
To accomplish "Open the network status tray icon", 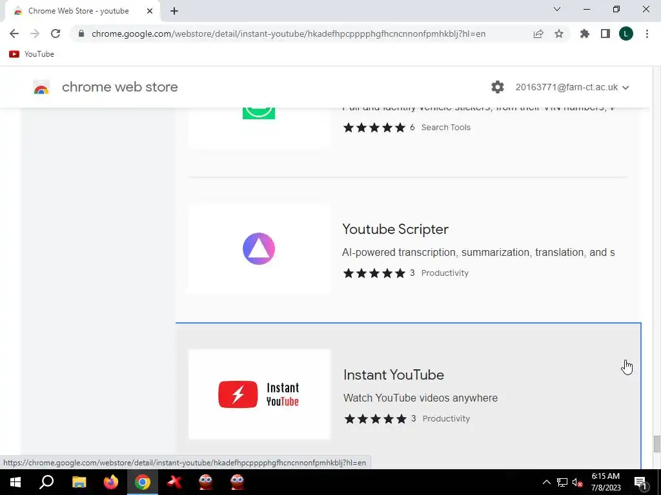I will (562, 482).
